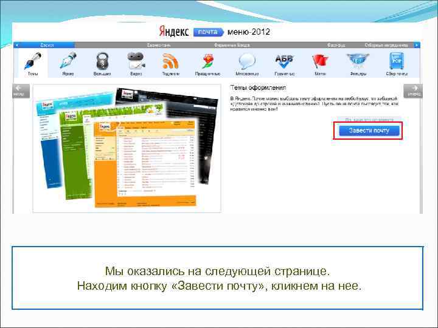Click the speech bubble instant messaging icon
The image size is (438, 328).
coord(247,61)
